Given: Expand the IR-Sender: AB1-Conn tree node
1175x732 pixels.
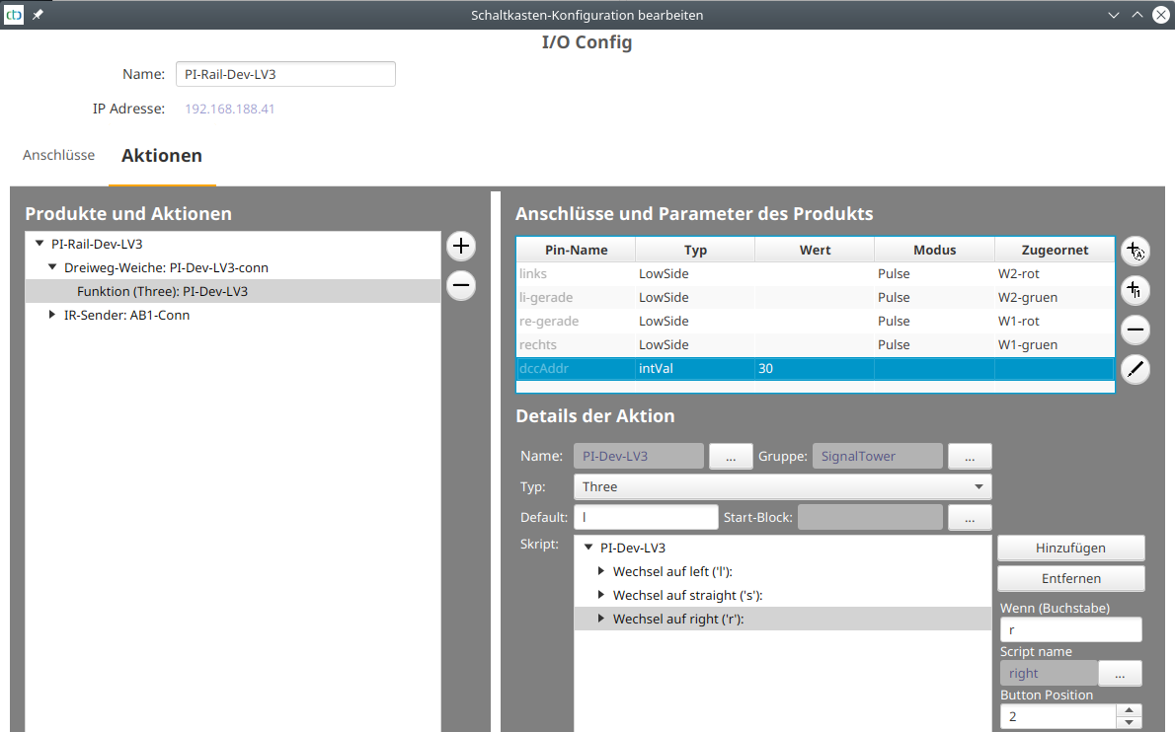Looking at the screenshot, I should pyautogui.click(x=52, y=314).
